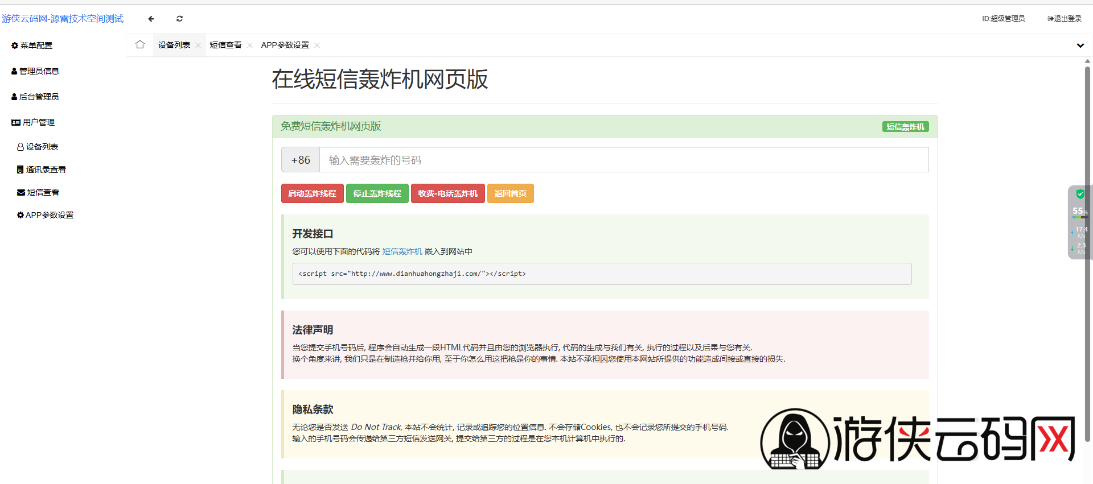Click the person icon beside 设备列表
Viewport: 1093px width, 484px height.
[20, 147]
